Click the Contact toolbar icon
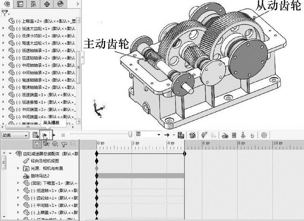Screen dimensions: 304x221 tap(243, 135)
